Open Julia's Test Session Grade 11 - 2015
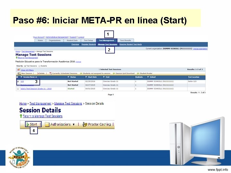Image resolution: width=231 pixels, height=173 pixels. [x=36, y=89]
